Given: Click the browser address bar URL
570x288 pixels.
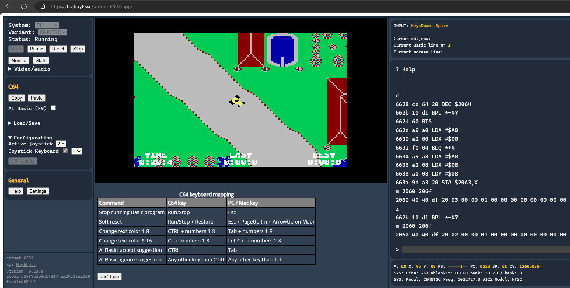Looking at the screenshot, I should pos(92,6).
